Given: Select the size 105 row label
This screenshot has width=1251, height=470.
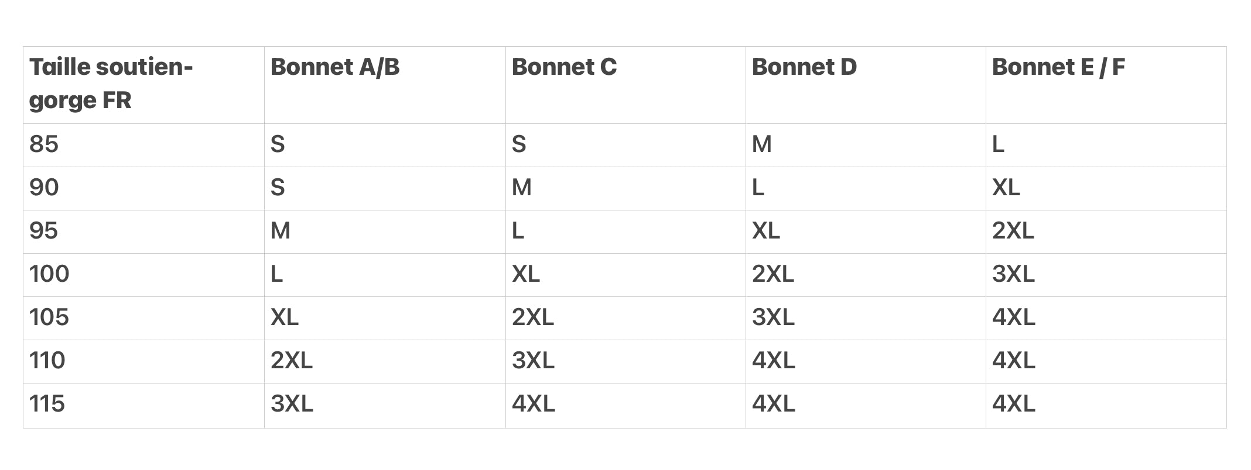Looking at the screenshot, I should tap(49, 317).
